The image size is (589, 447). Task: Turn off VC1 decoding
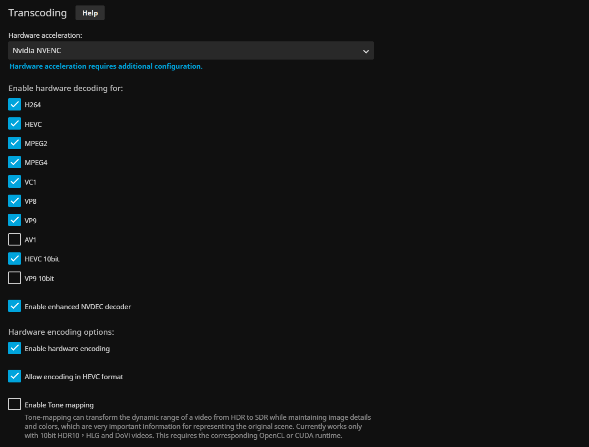tap(15, 181)
